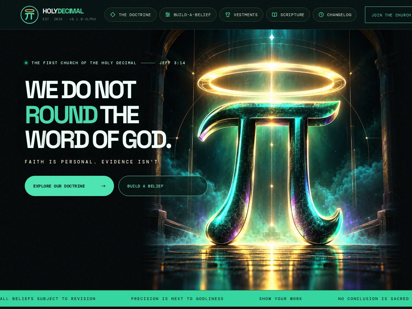Click 'THE FIRST CHURCH OF THE HOLY DECIMAL' text
Viewport: 412px width, 309px height.
point(84,63)
